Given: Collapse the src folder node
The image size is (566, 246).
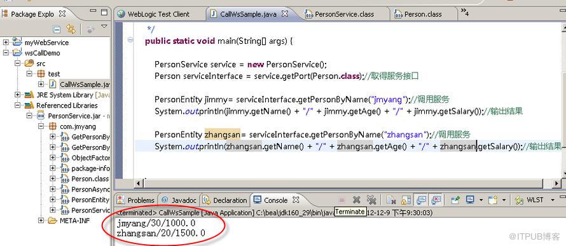Looking at the screenshot, I should click(17, 63).
